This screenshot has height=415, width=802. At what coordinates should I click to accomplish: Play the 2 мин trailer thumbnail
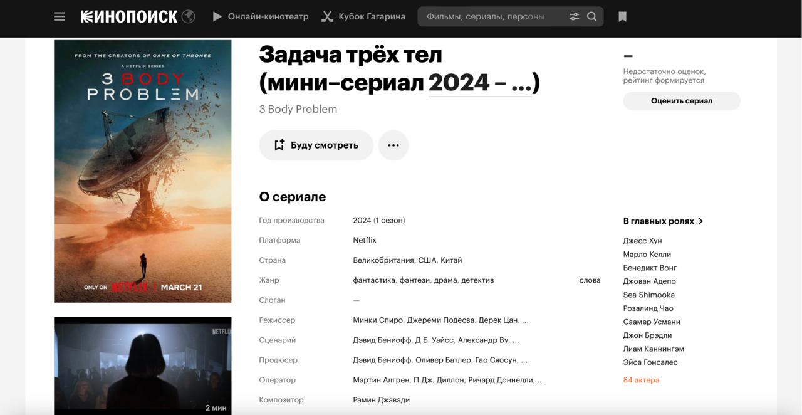(x=143, y=365)
